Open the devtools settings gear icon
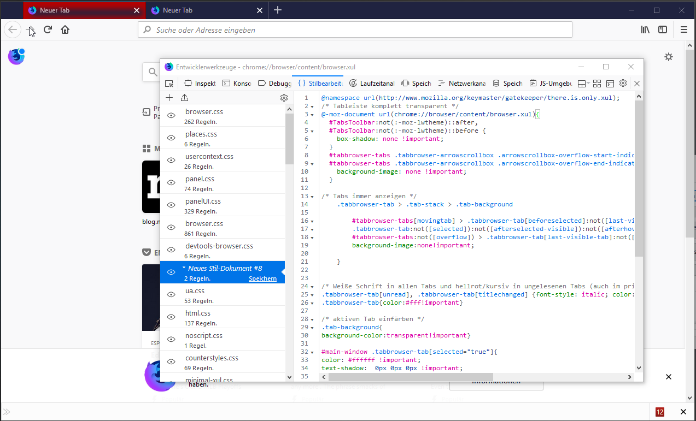This screenshot has width=696, height=421. pos(623,84)
